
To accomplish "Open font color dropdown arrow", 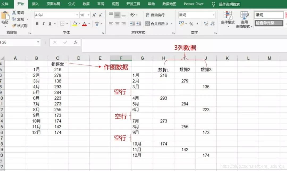I will pos(89,24).
